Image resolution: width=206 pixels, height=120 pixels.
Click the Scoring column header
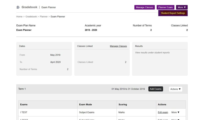pyautogui.click(x=123, y=104)
